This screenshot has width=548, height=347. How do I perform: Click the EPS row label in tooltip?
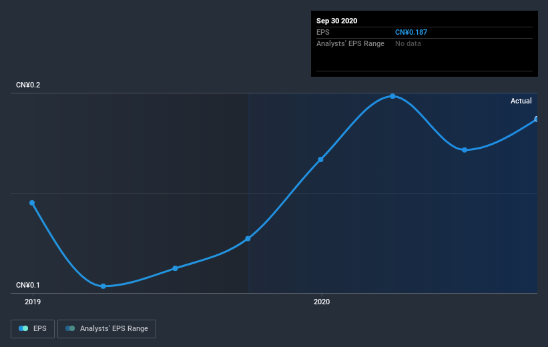coord(323,33)
